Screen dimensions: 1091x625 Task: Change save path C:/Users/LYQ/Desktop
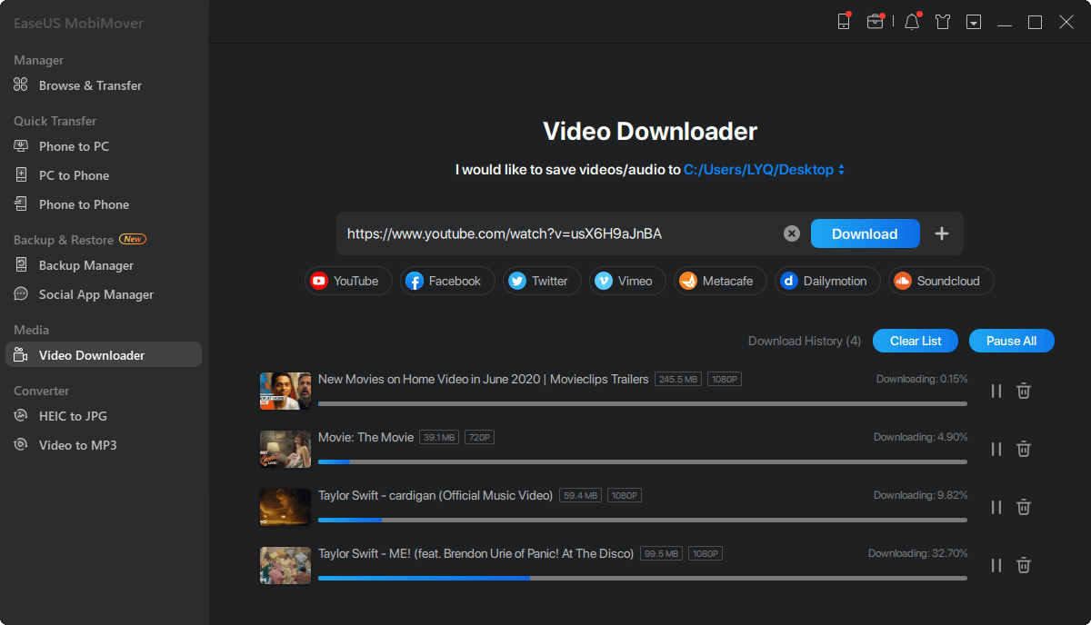point(764,170)
